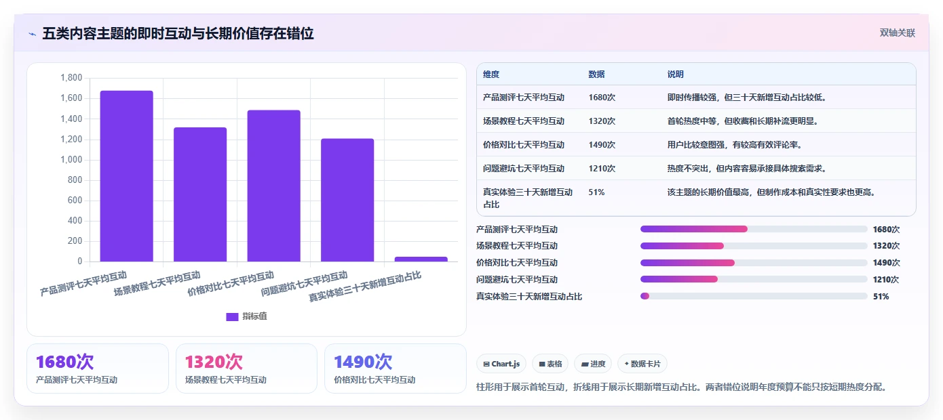Click the 价格对比七天平均互动 x-axis label
This screenshot has height=420, width=943.
[231, 285]
